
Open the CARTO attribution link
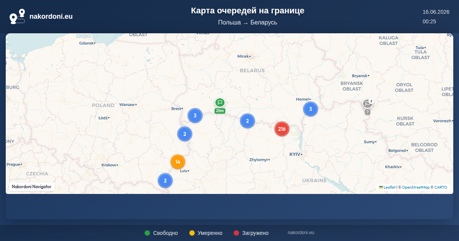click(x=441, y=187)
